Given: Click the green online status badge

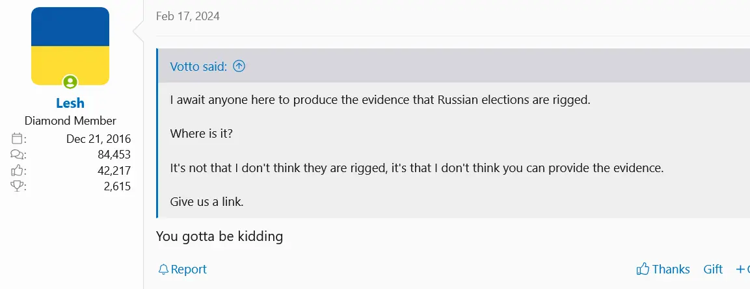Looking at the screenshot, I should pos(70,82).
